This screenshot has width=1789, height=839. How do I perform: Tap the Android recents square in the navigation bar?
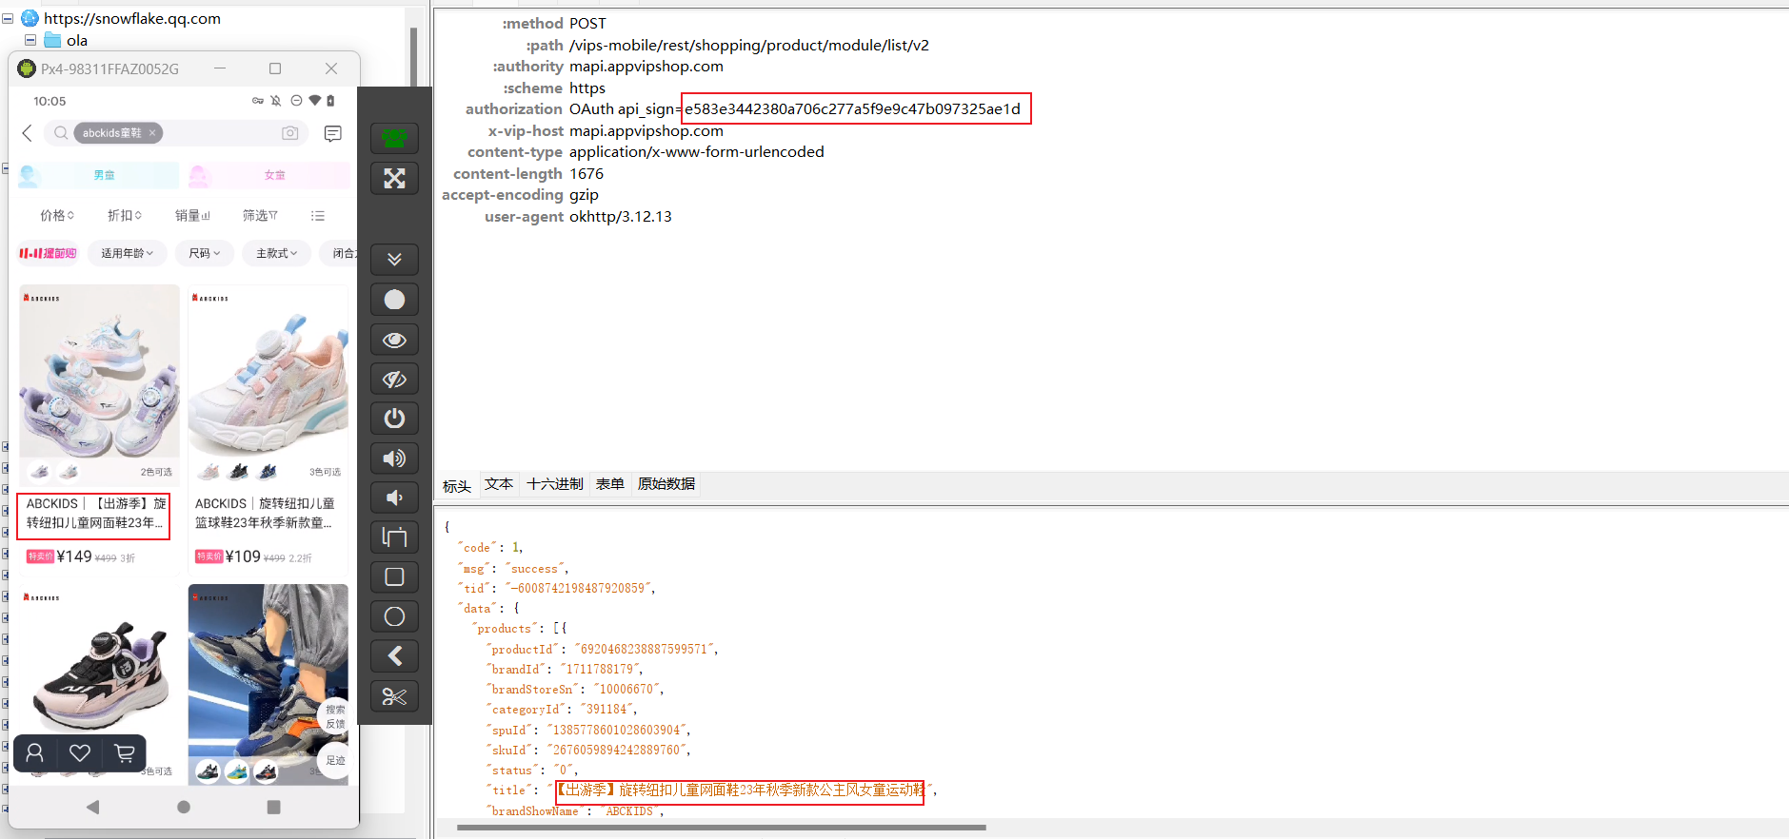[274, 807]
